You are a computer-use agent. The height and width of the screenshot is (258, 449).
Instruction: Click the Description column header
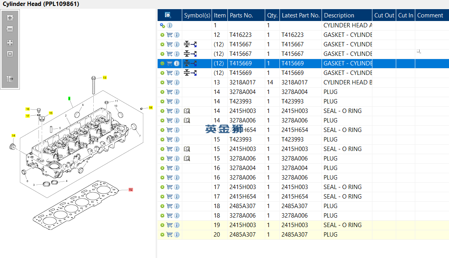(x=339, y=15)
